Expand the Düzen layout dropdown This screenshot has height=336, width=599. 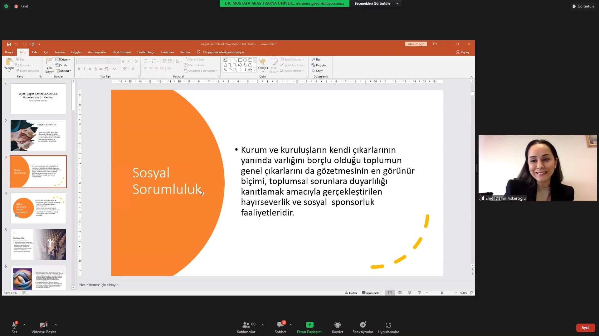(63, 59)
